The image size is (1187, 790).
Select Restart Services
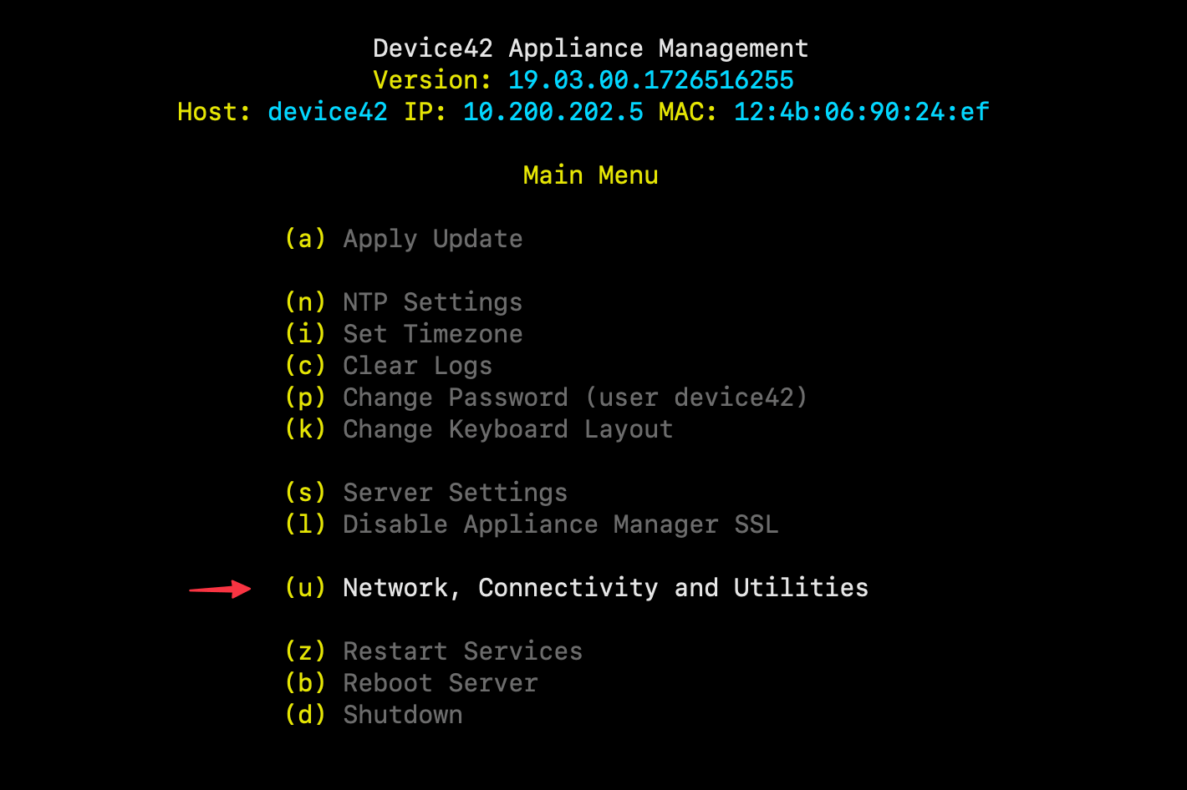462,651
